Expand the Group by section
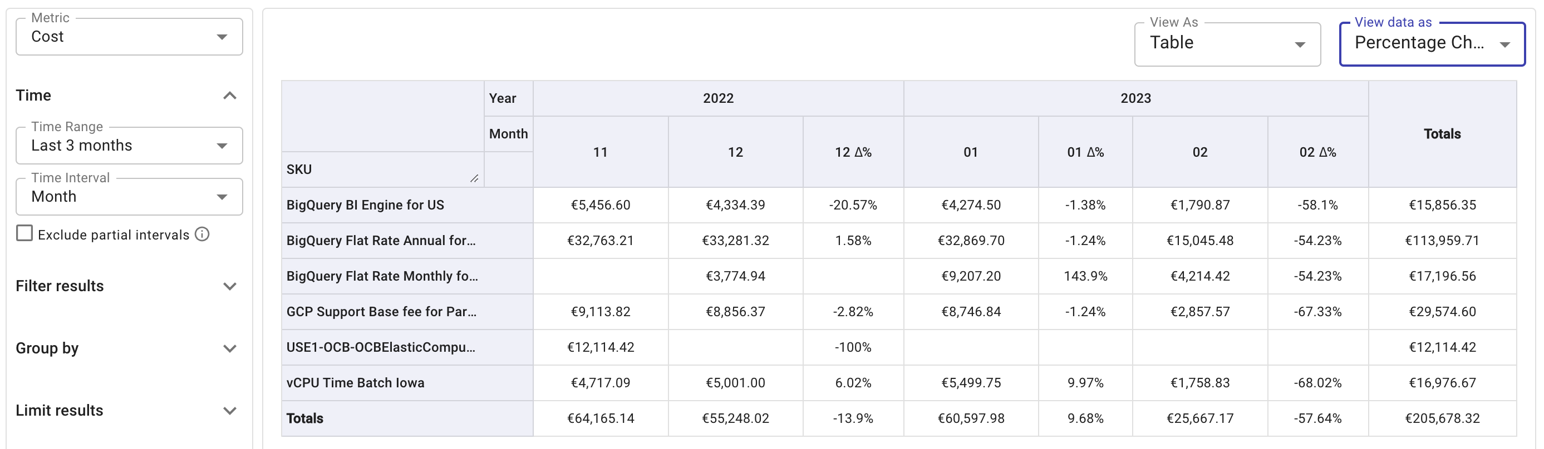This screenshot has height=449, width=1544. click(x=229, y=348)
